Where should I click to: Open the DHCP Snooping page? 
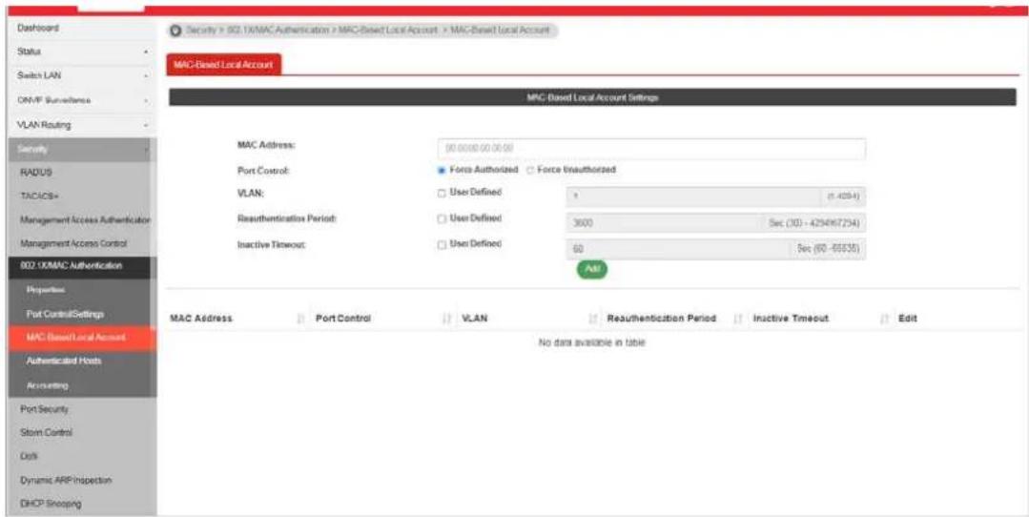tap(82, 504)
